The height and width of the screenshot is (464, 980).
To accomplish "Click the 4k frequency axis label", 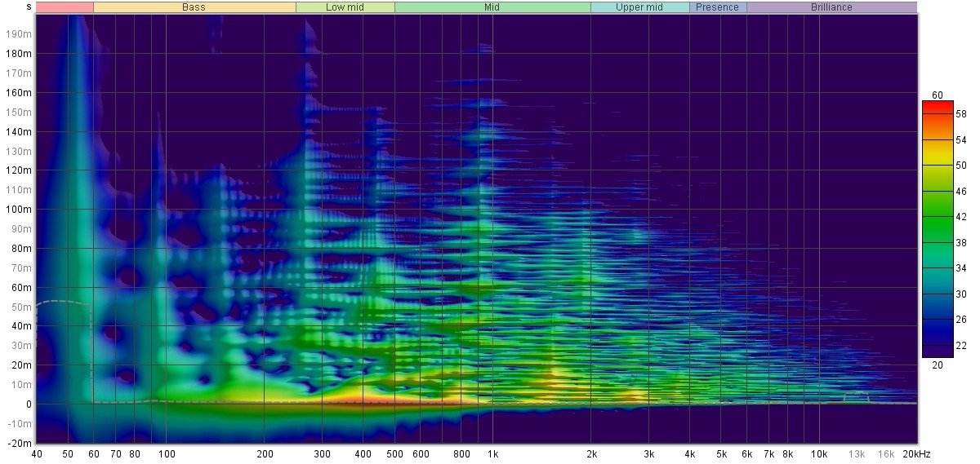I will click(689, 454).
